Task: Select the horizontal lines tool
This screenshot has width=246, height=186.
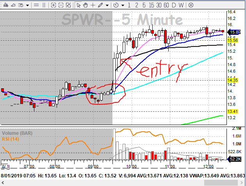Action: tap(36, 5)
